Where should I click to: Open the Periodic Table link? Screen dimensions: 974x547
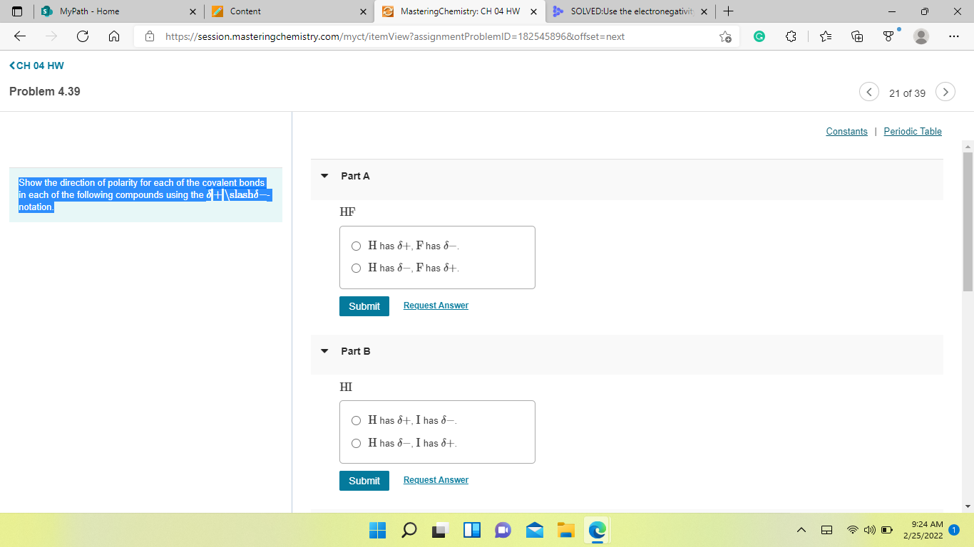pyautogui.click(x=913, y=131)
